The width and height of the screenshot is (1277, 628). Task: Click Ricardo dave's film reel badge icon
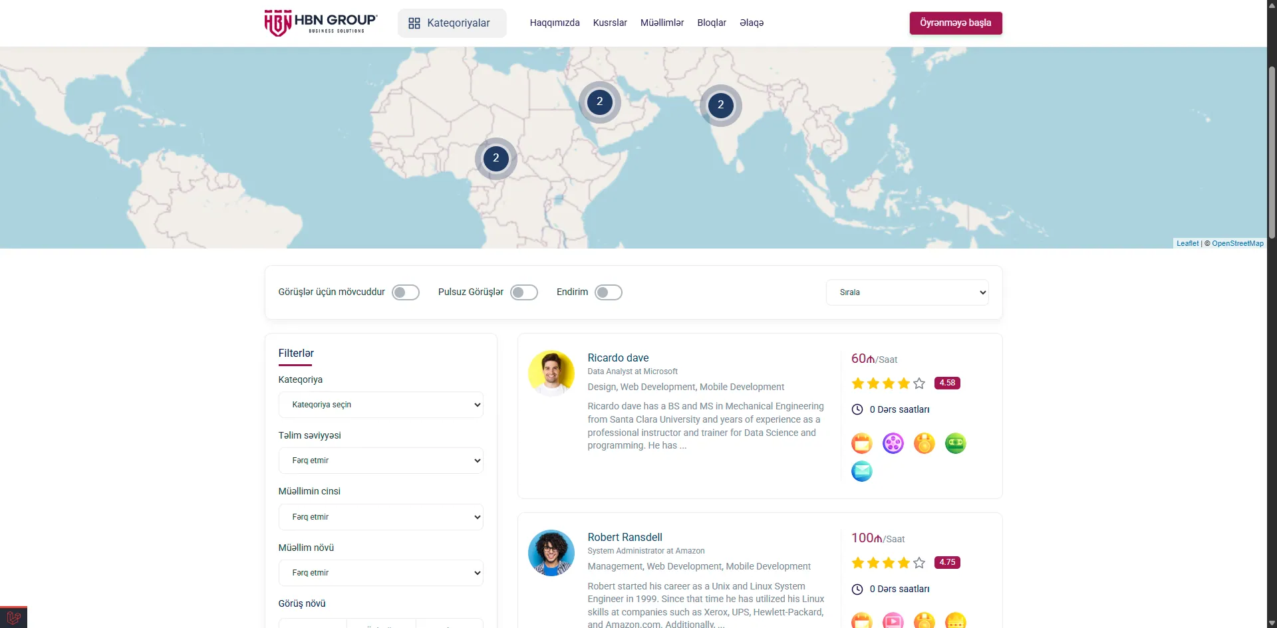pos(893,443)
